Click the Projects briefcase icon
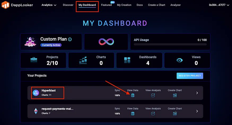Viewport: 232px width, 125px height. click(x=34, y=60)
